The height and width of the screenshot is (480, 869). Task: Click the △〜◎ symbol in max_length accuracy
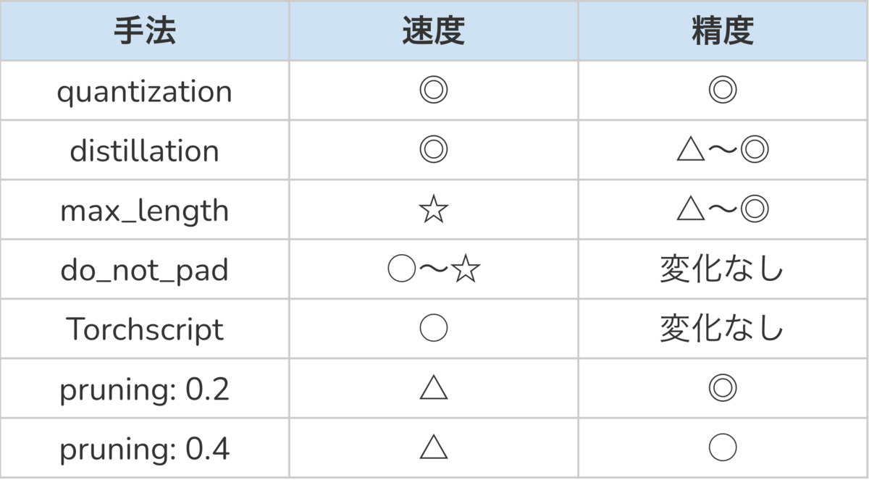coord(723,210)
